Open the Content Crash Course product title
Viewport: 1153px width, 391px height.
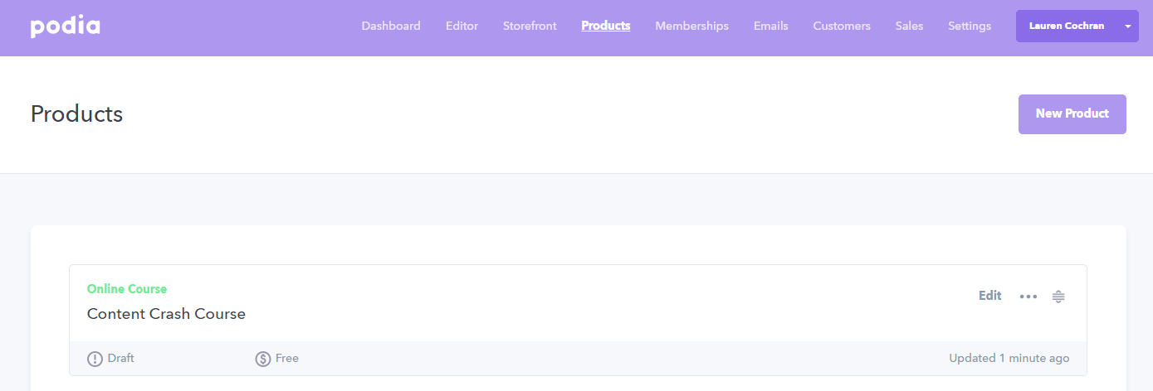pyautogui.click(x=166, y=314)
